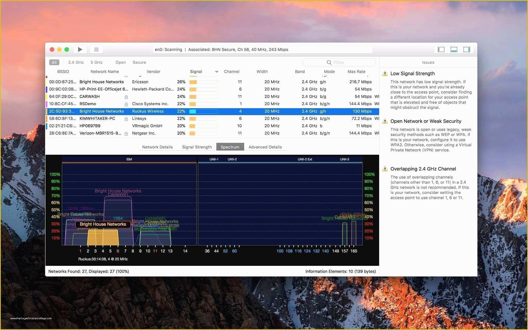
Task: Select the Network Details button
Action: (x=157, y=147)
